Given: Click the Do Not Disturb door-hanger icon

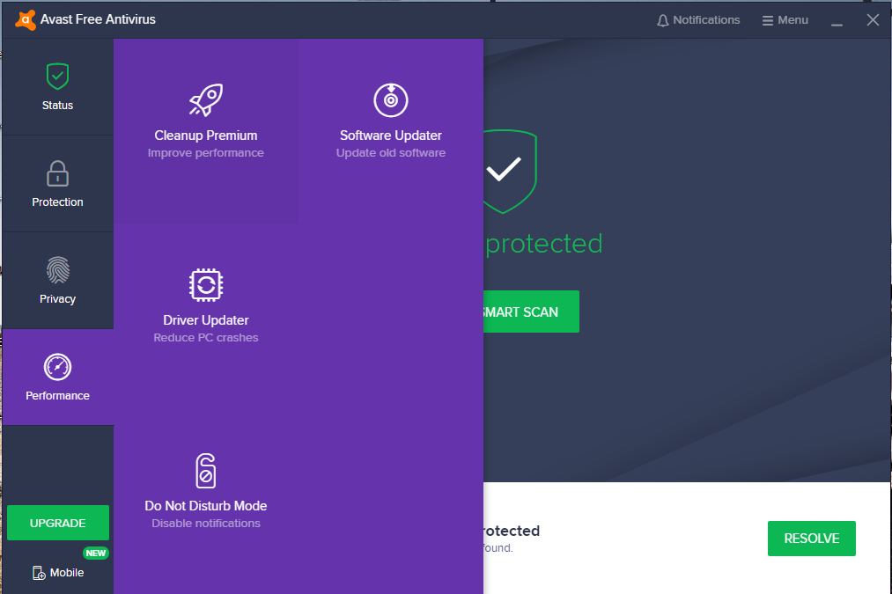Looking at the screenshot, I should coord(206,471).
